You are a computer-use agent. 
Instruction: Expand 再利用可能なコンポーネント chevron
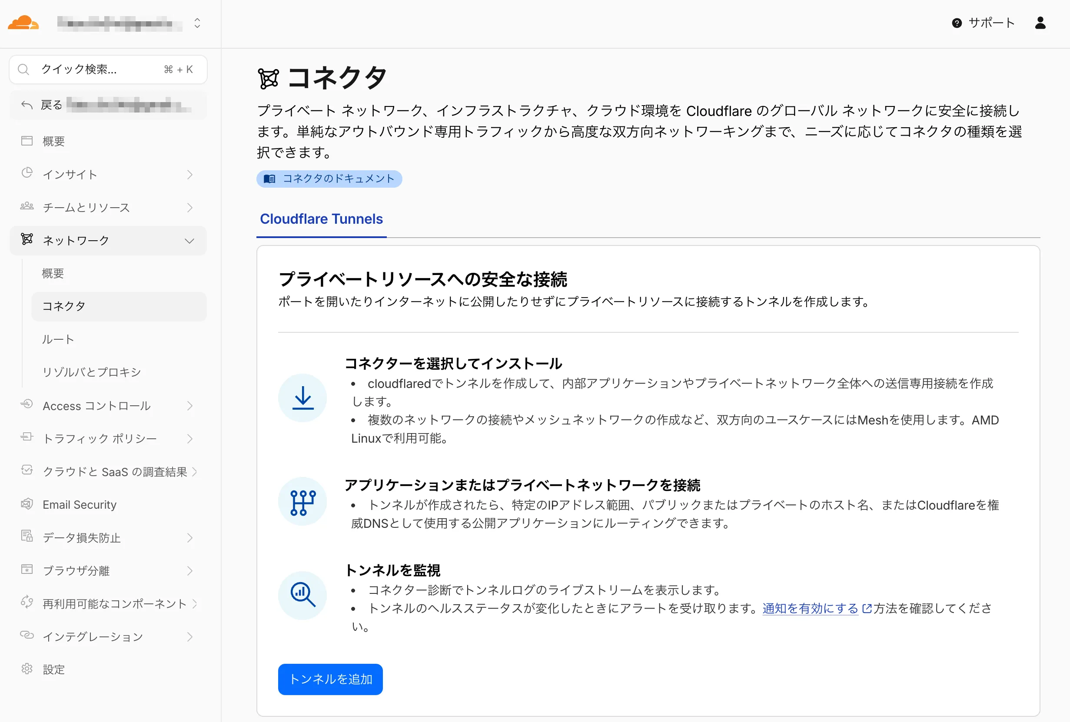195,604
